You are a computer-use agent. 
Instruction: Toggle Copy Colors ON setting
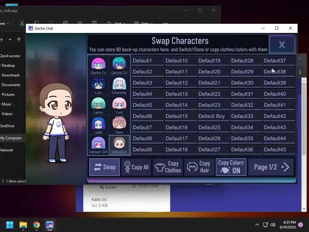(x=231, y=167)
